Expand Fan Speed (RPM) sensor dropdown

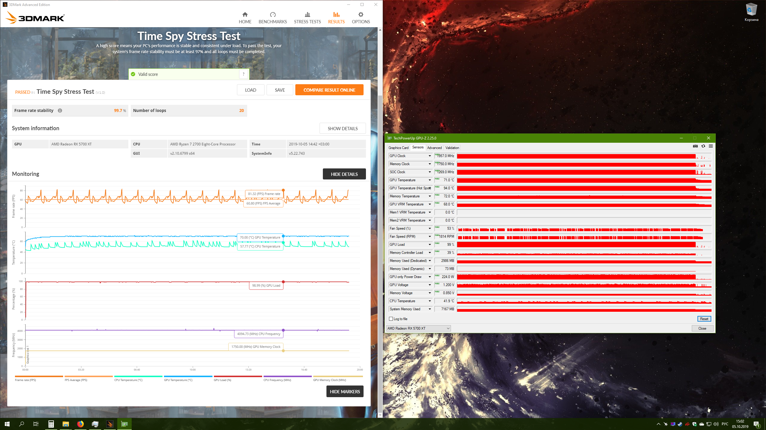[430, 236]
